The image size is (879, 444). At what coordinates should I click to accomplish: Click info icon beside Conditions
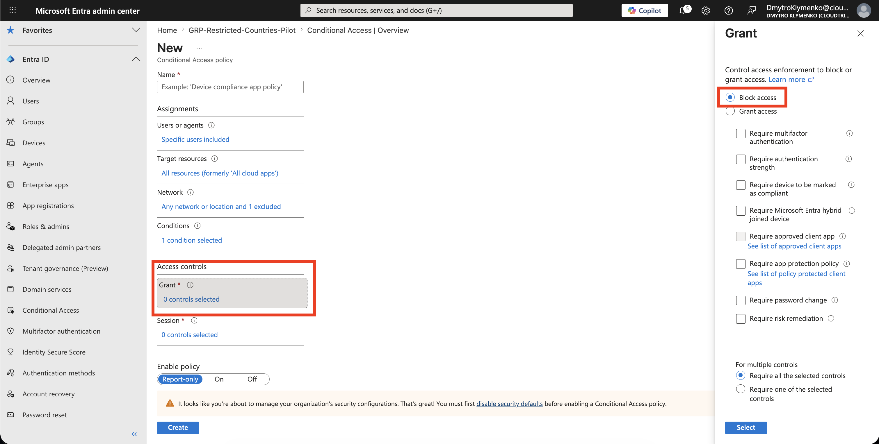(197, 226)
